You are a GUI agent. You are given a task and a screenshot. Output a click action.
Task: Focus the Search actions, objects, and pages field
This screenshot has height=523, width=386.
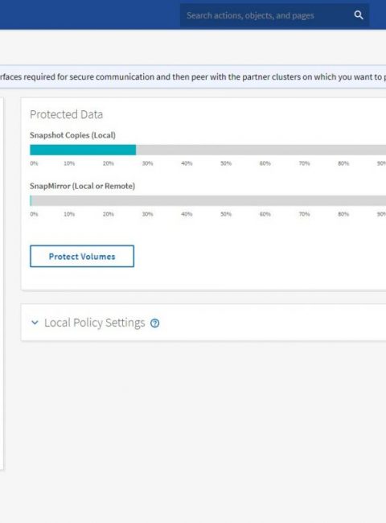click(267, 15)
